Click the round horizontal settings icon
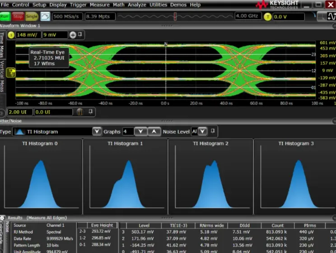336x253 pixels. click(x=80, y=112)
